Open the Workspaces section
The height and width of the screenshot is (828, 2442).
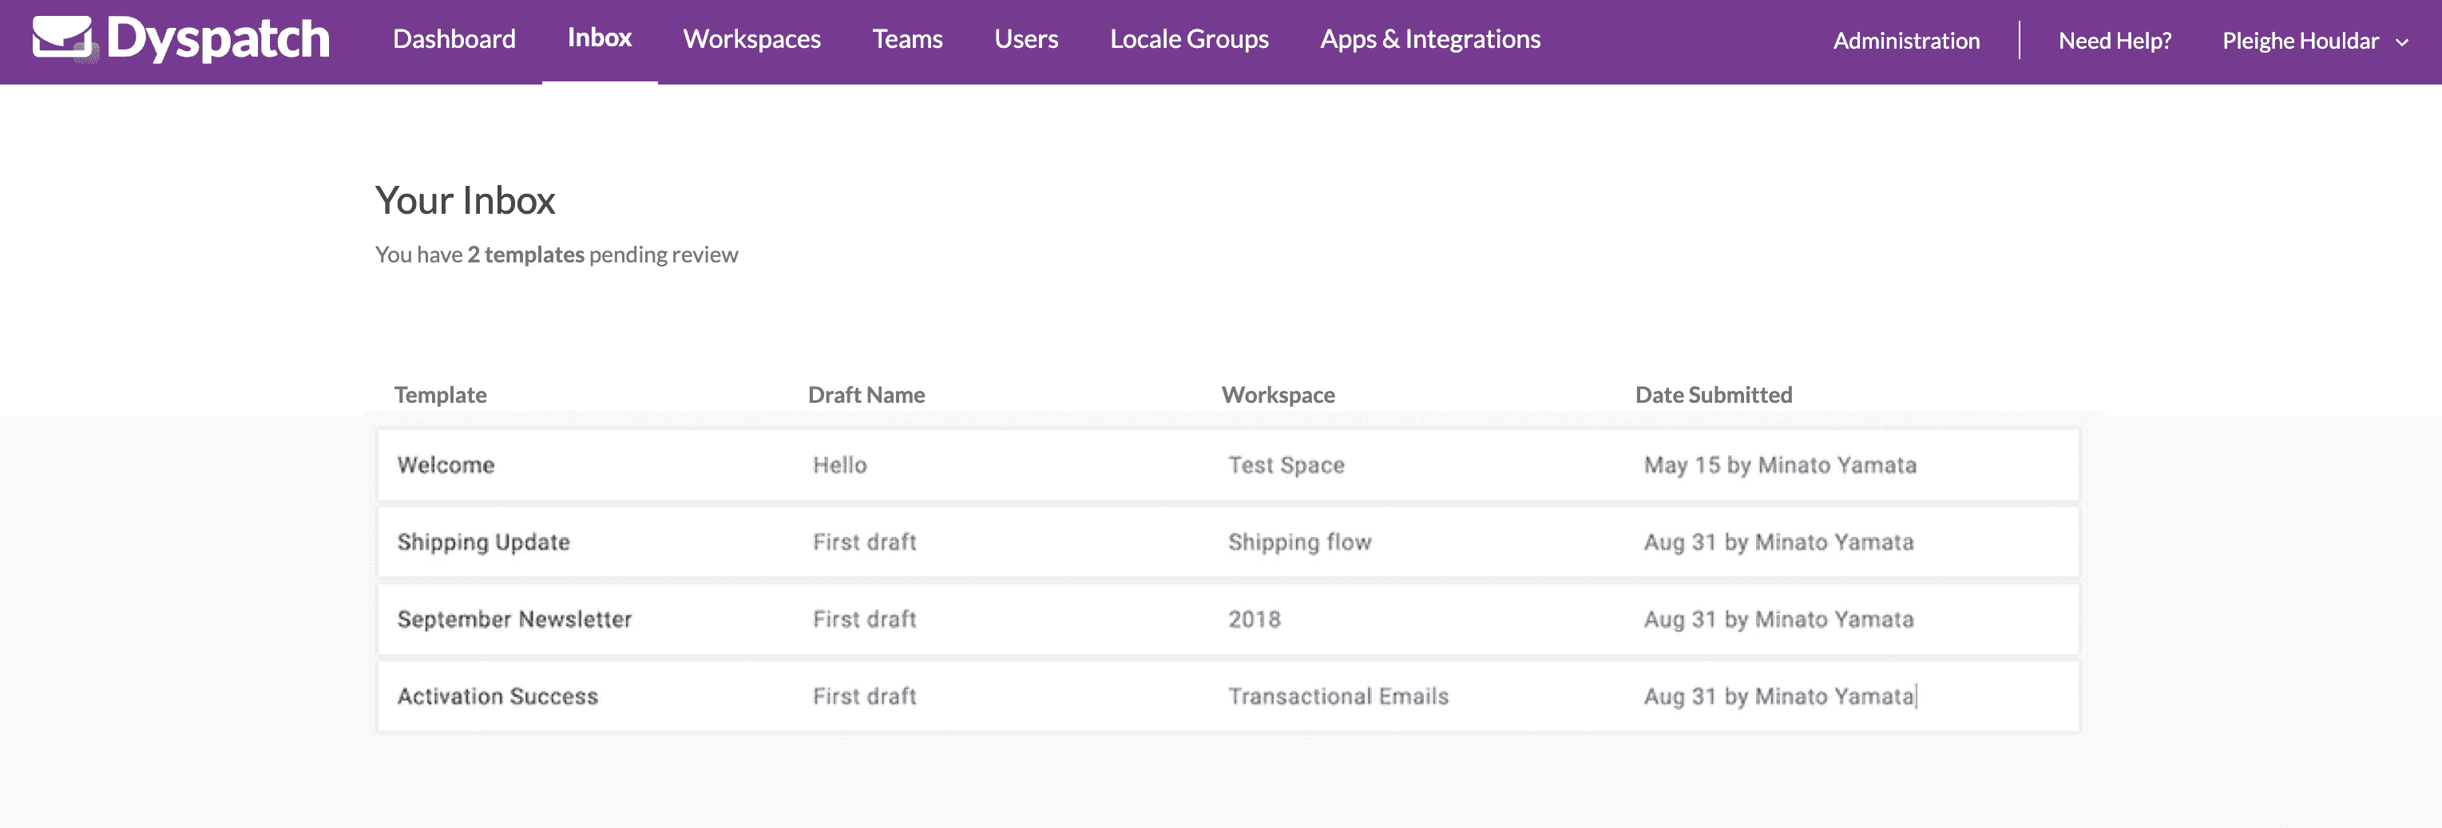pyautogui.click(x=751, y=39)
